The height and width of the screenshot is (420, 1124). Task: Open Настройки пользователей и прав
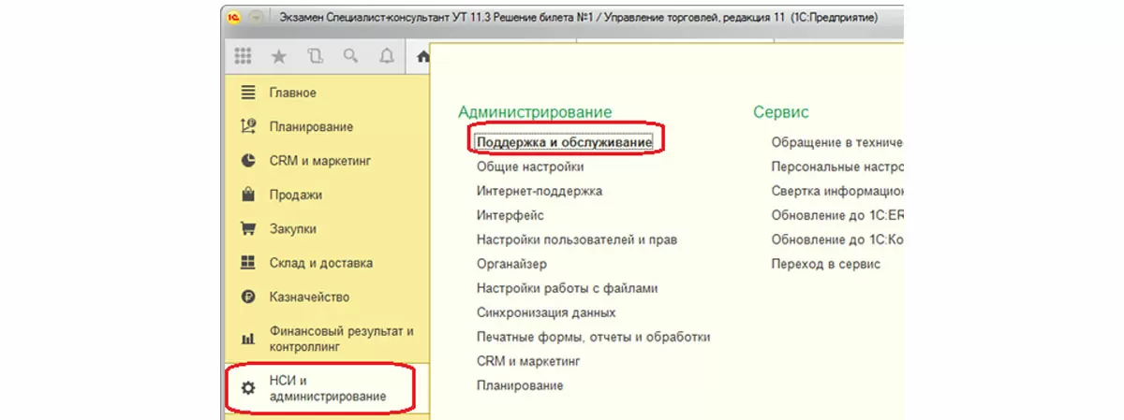coord(576,239)
